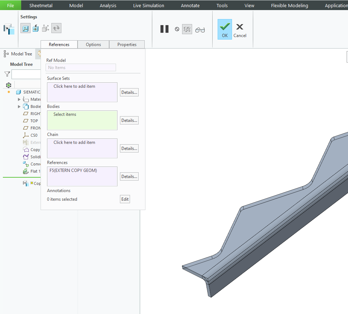The width and height of the screenshot is (348, 314).
Task: Select the Model Tree panel tab icon
Action: (5, 54)
